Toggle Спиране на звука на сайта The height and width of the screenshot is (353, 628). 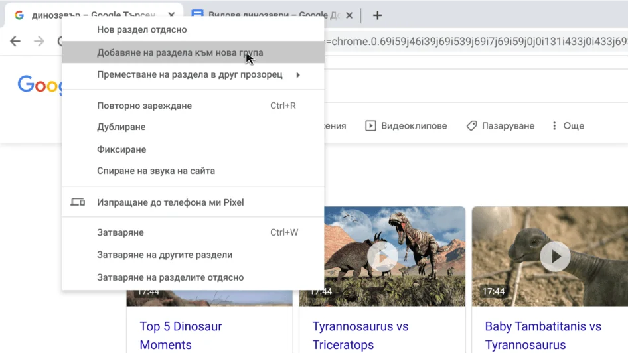156,171
